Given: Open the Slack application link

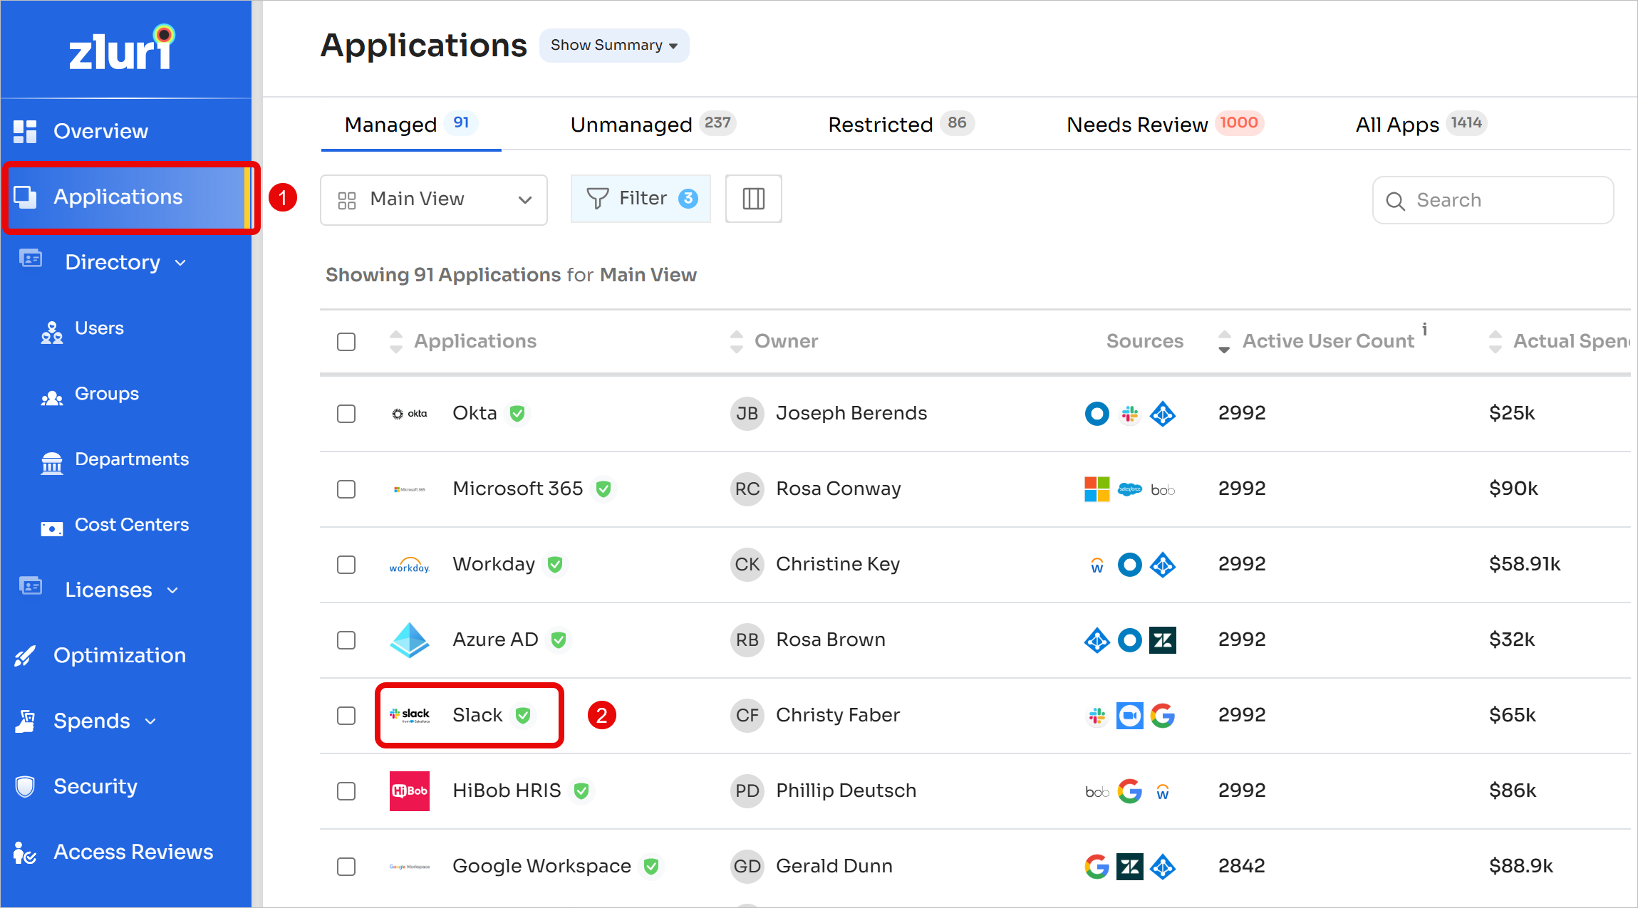Looking at the screenshot, I should pyautogui.click(x=477, y=715).
